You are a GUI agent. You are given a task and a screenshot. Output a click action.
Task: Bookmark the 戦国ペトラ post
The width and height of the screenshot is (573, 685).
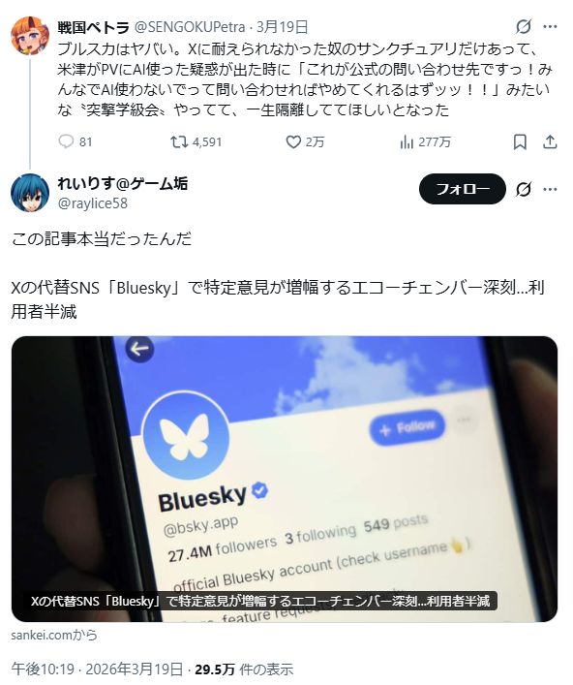click(x=520, y=142)
